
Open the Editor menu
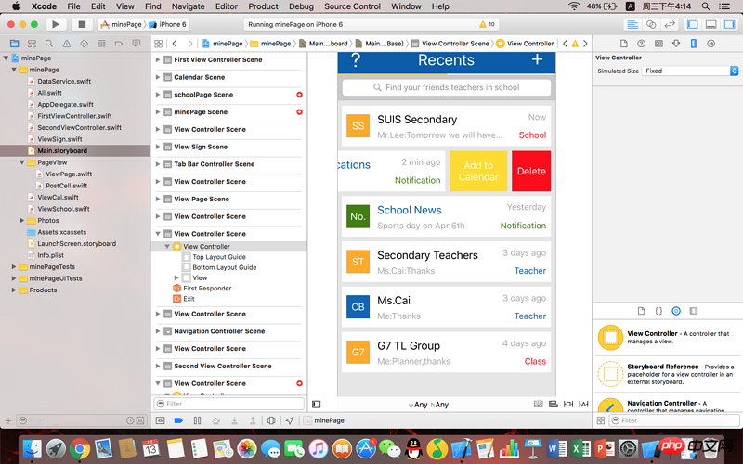coord(226,6)
